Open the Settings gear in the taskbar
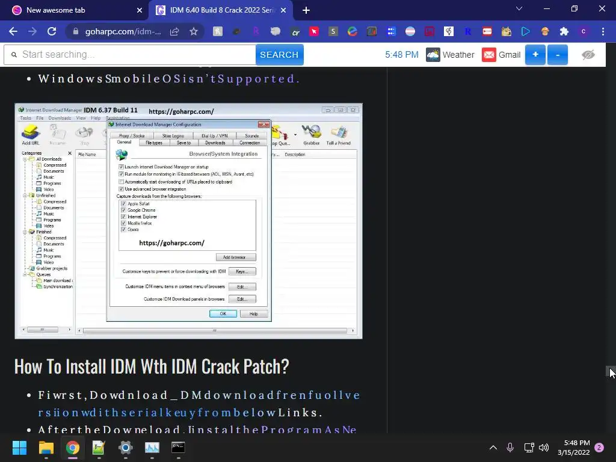The image size is (616, 462). pyautogui.click(x=125, y=448)
